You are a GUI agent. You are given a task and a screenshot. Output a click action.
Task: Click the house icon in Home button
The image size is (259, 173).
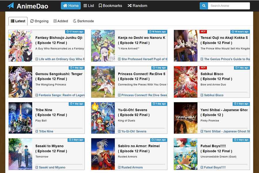65,6
